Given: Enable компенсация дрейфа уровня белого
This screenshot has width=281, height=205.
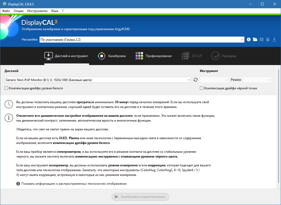Looking at the screenshot, I should (6, 88).
